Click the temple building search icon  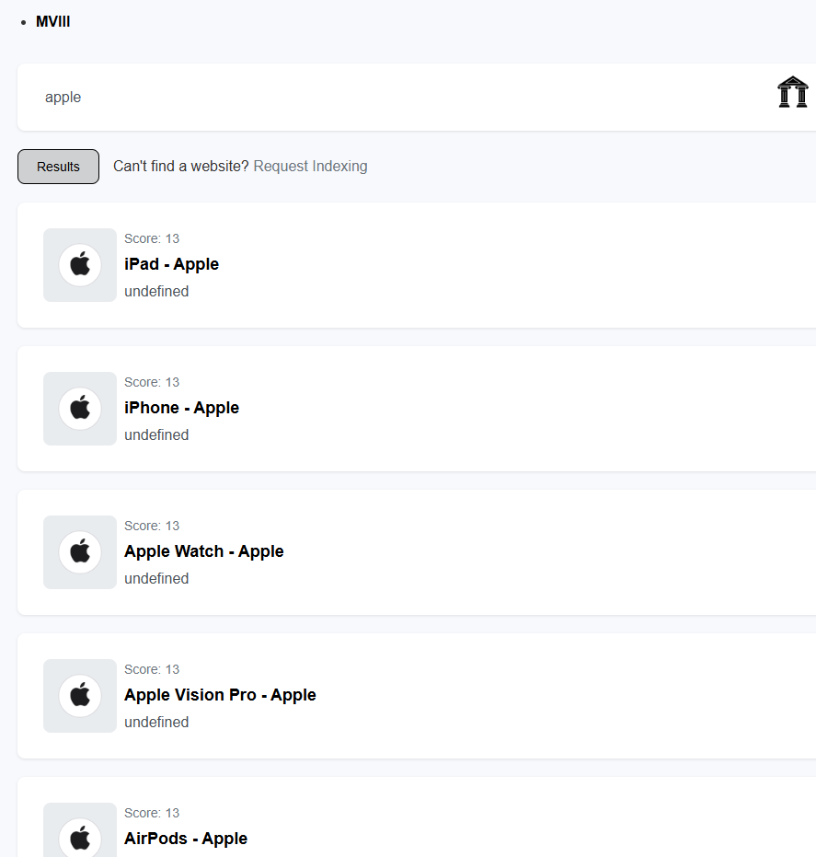[792, 92]
